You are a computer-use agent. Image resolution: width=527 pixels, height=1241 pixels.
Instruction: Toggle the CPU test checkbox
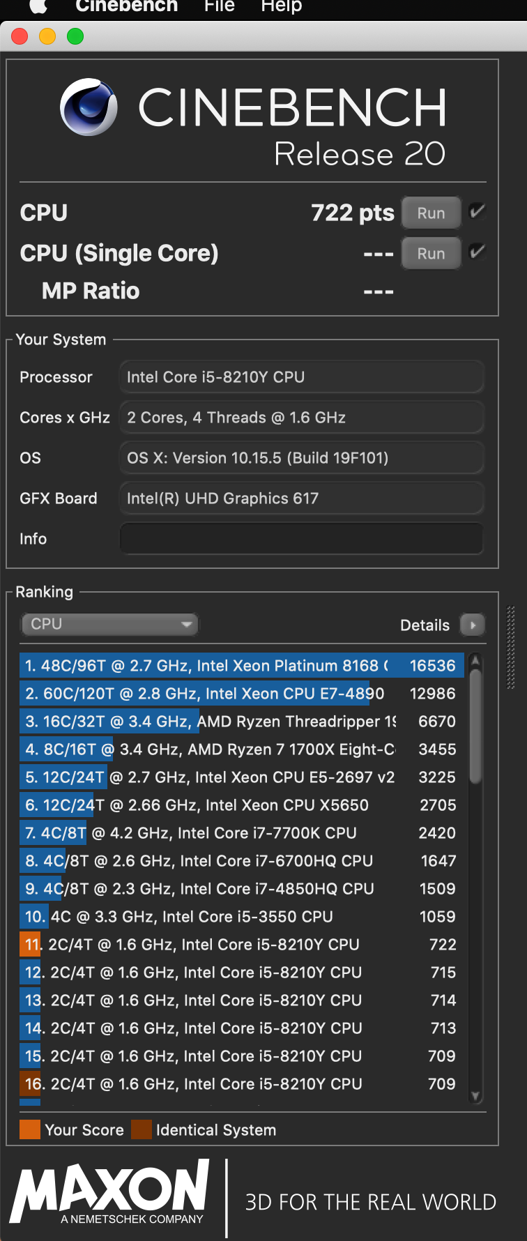click(x=478, y=211)
